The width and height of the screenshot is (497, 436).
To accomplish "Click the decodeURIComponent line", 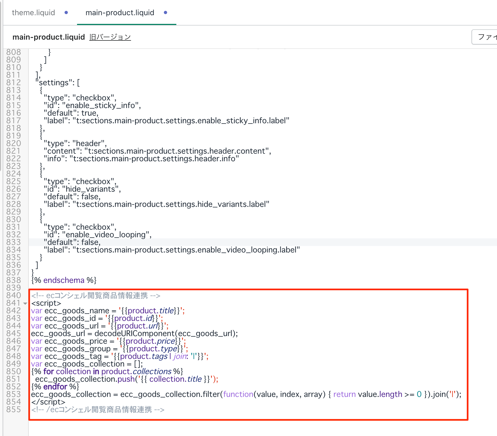I will coord(135,333).
